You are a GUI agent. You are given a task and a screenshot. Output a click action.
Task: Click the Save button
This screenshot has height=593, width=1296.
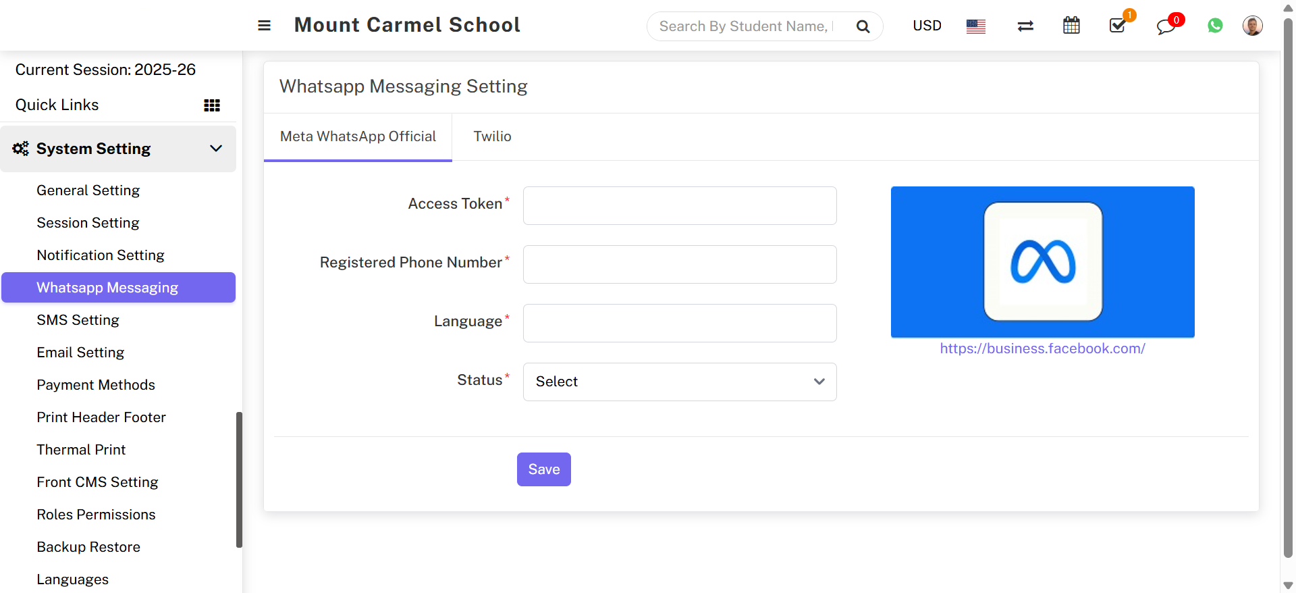pos(543,469)
